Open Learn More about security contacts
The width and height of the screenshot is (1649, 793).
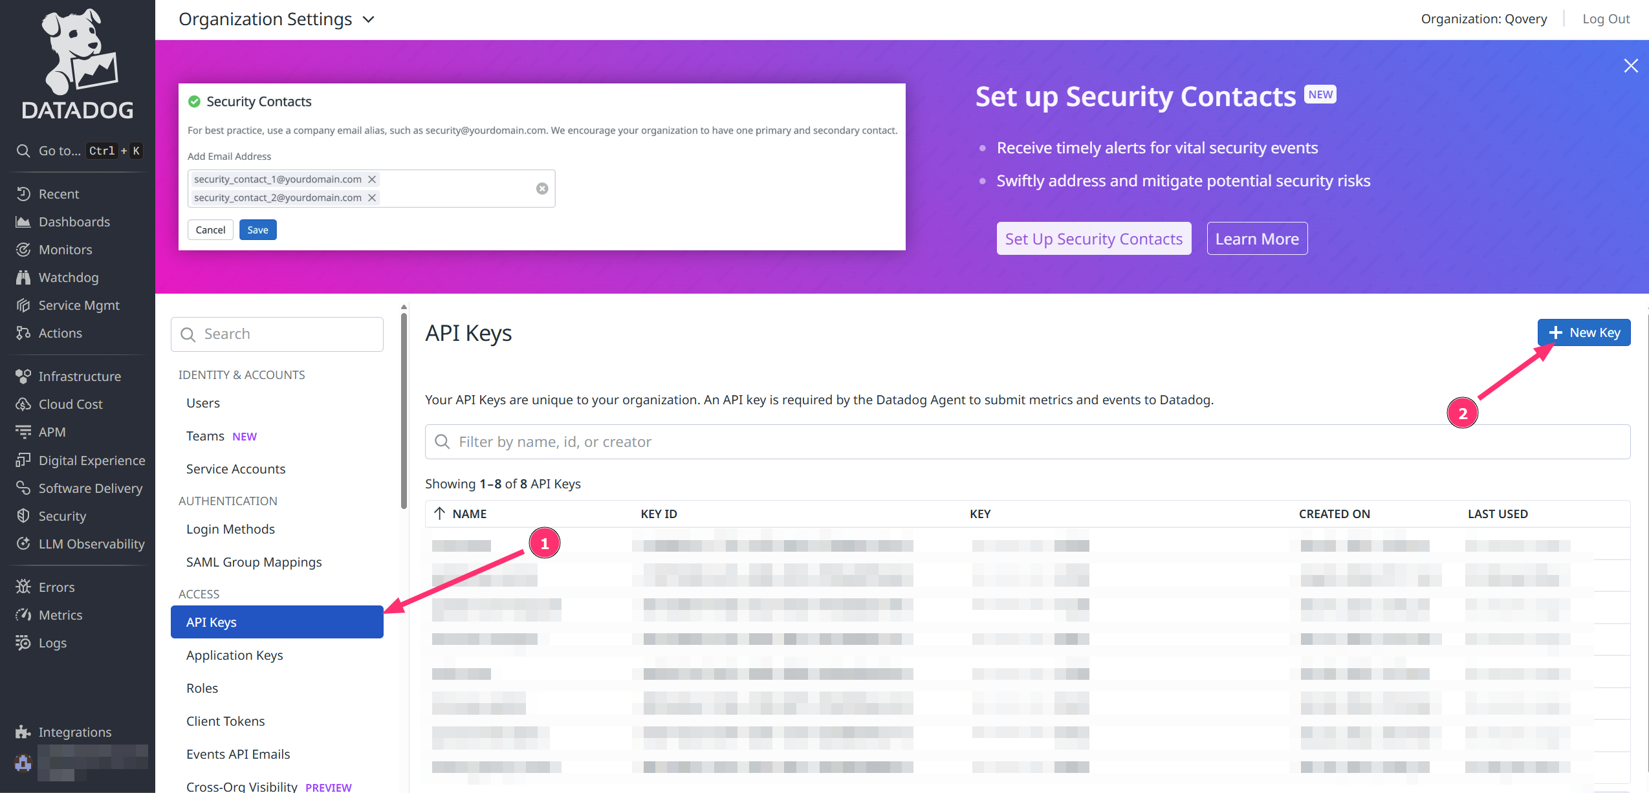pyautogui.click(x=1256, y=238)
